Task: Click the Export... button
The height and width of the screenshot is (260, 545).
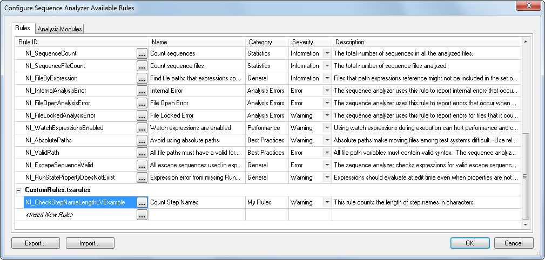Action: pos(35,243)
